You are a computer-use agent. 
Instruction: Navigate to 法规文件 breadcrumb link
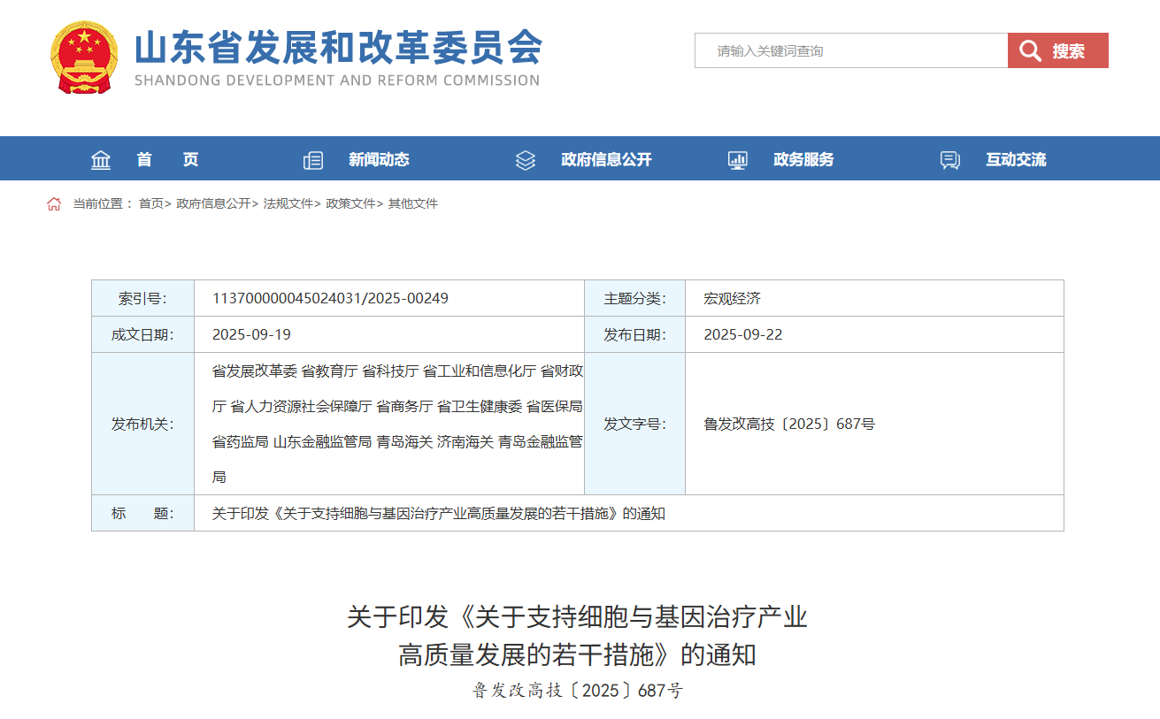[x=288, y=204]
